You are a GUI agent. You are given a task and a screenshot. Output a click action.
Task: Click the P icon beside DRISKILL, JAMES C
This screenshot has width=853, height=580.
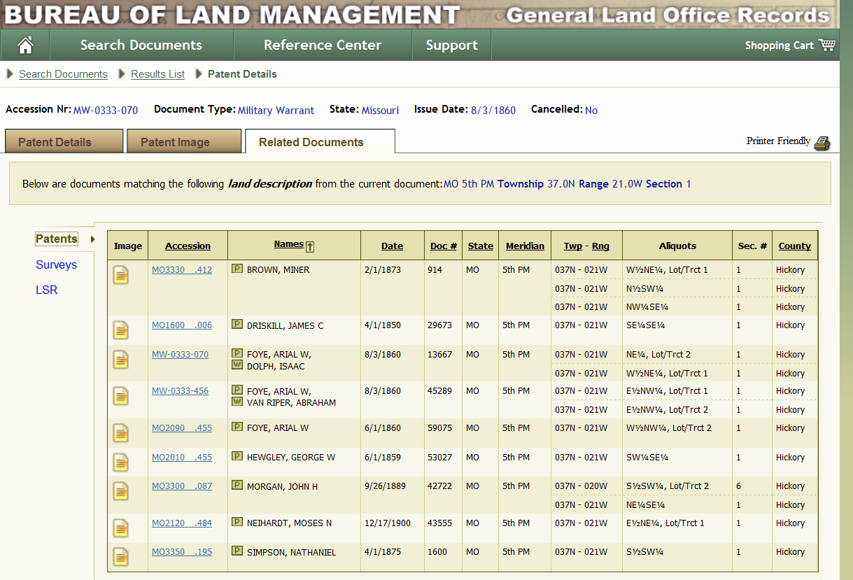[x=237, y=325]
